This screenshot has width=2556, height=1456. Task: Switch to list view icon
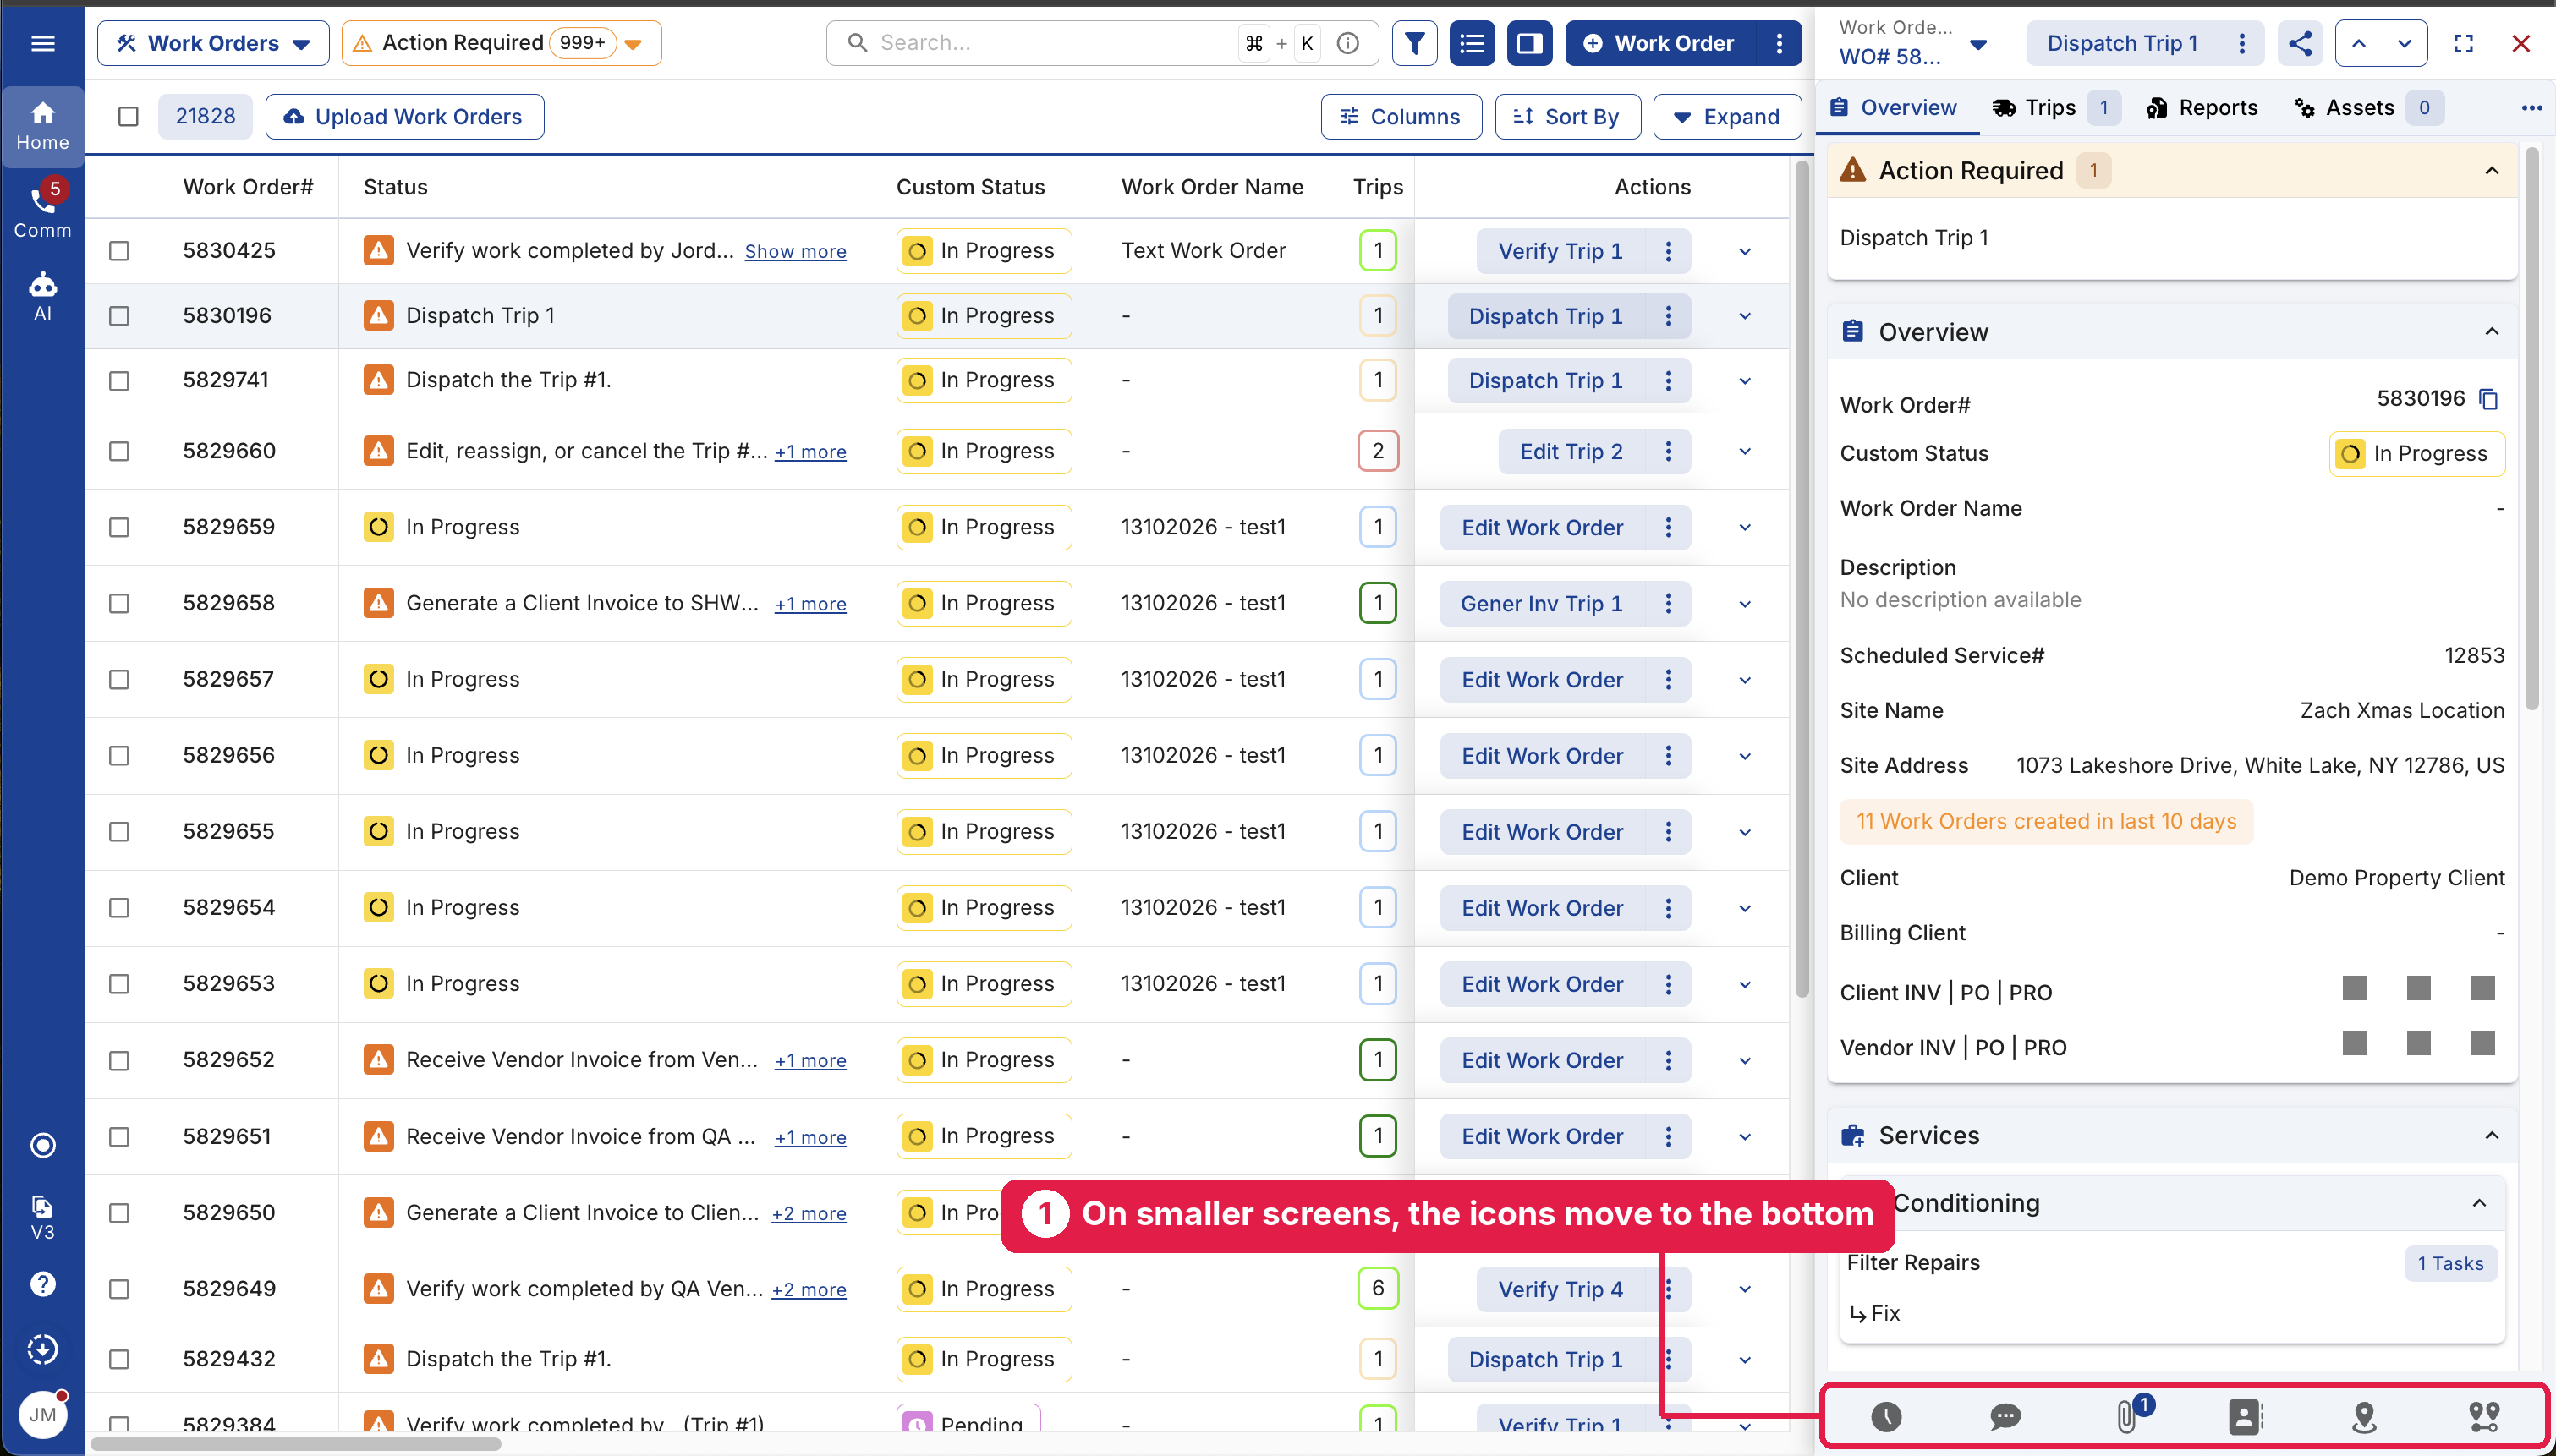(1472, 43)
